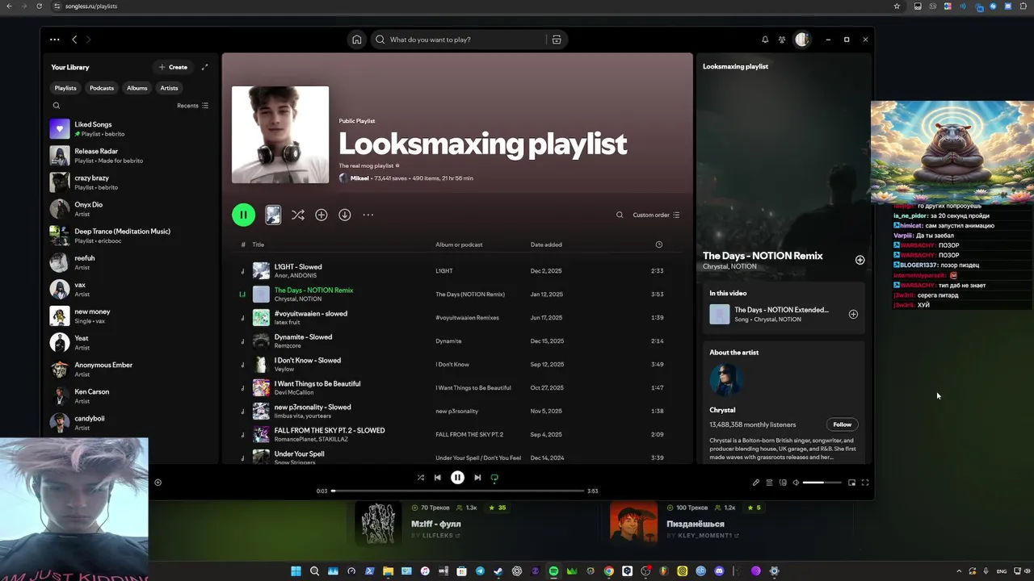Open Discord from the taskbar
This screenshot has width=1034, height=581.
point(719,571)
